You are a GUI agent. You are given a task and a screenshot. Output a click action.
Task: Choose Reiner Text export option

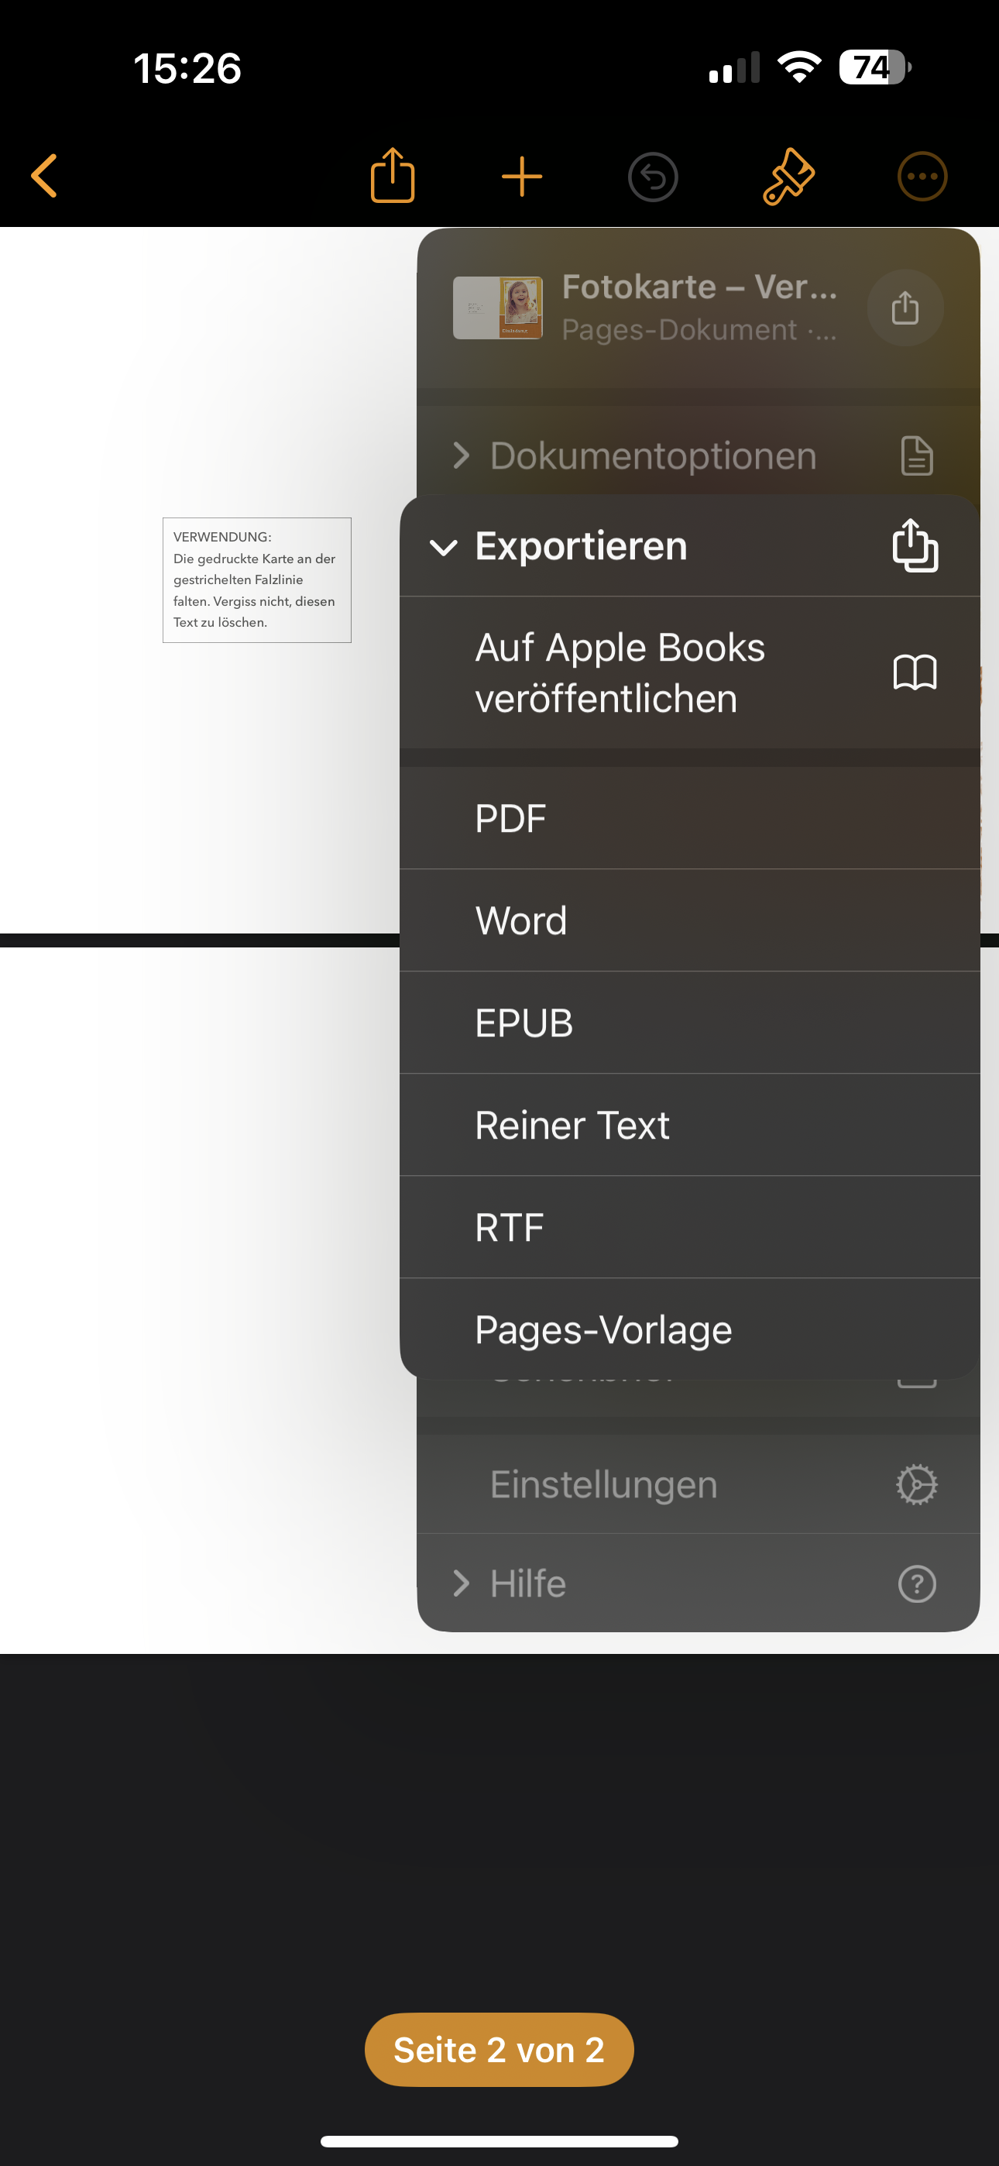(689, 1125)
